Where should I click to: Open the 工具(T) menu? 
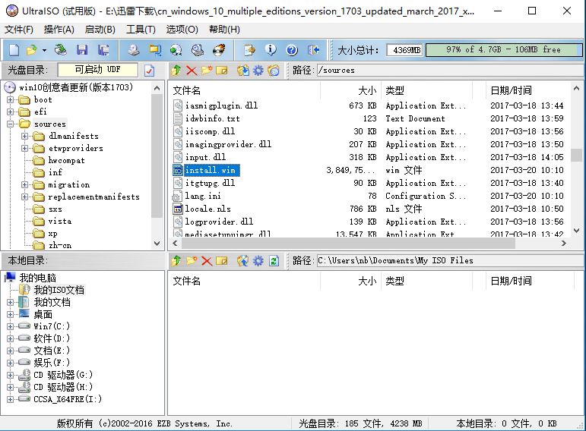click(141, 29)
